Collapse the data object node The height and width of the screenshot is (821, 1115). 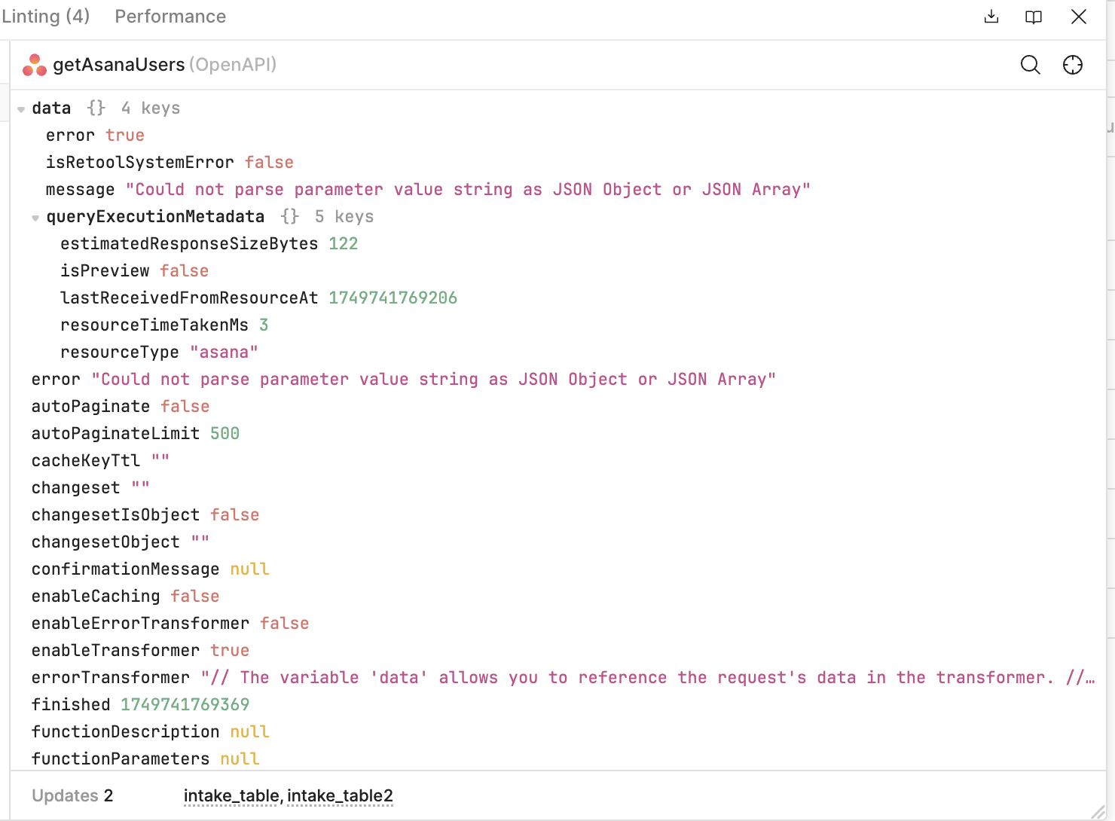[x=21, y=109]
